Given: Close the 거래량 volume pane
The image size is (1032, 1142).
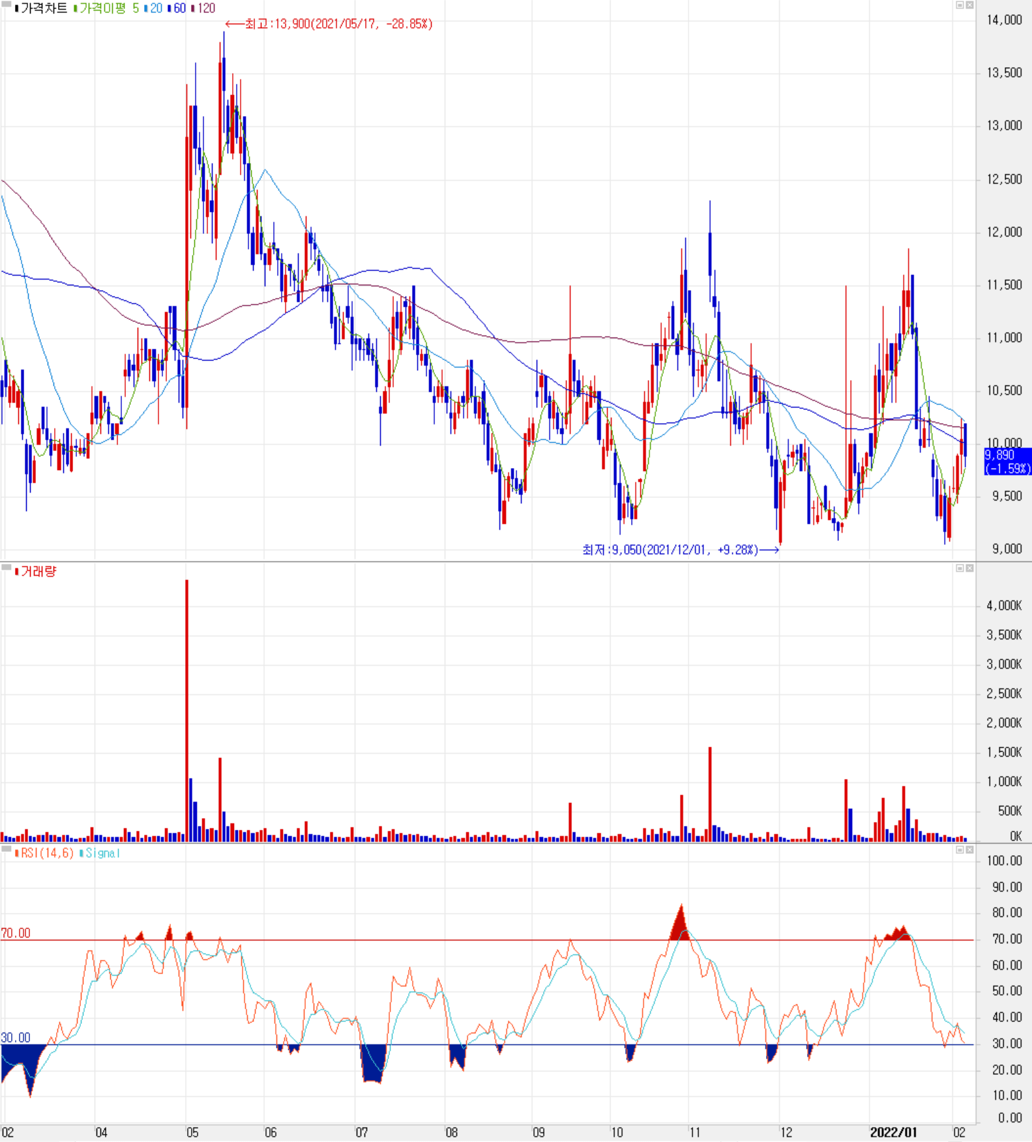Looking at the screenshot, I should click(x=969, y=568).
